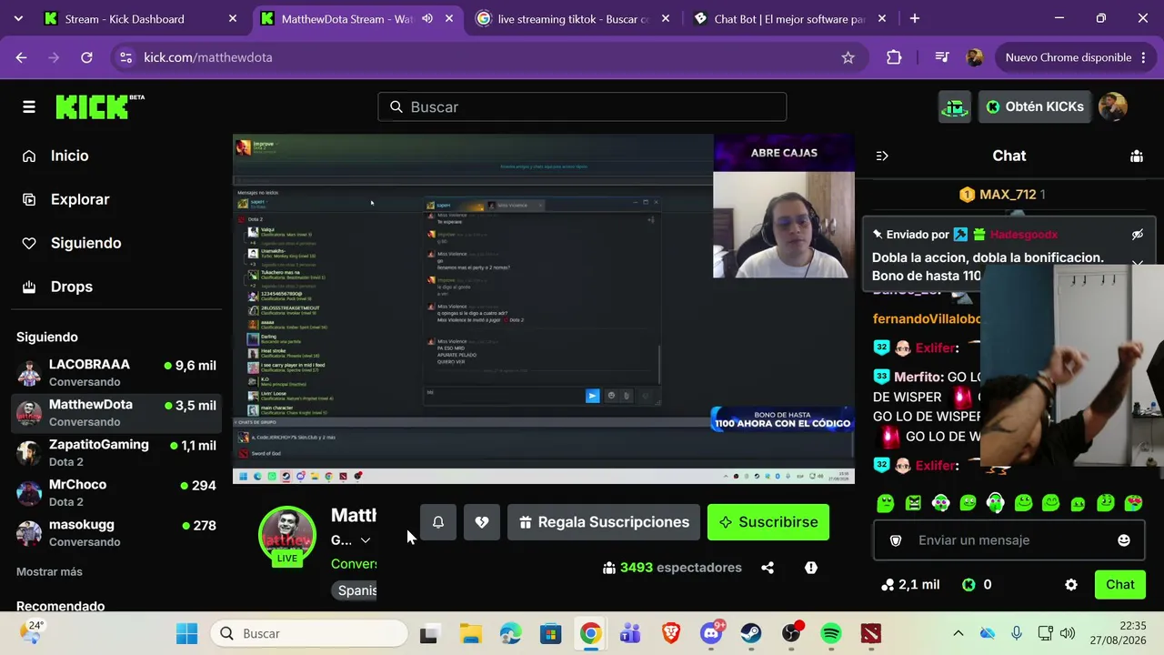The height and width of the screenshot is (655, 1164).
Task: Show hidden system tray icons
Action: [x=958, y=634]
